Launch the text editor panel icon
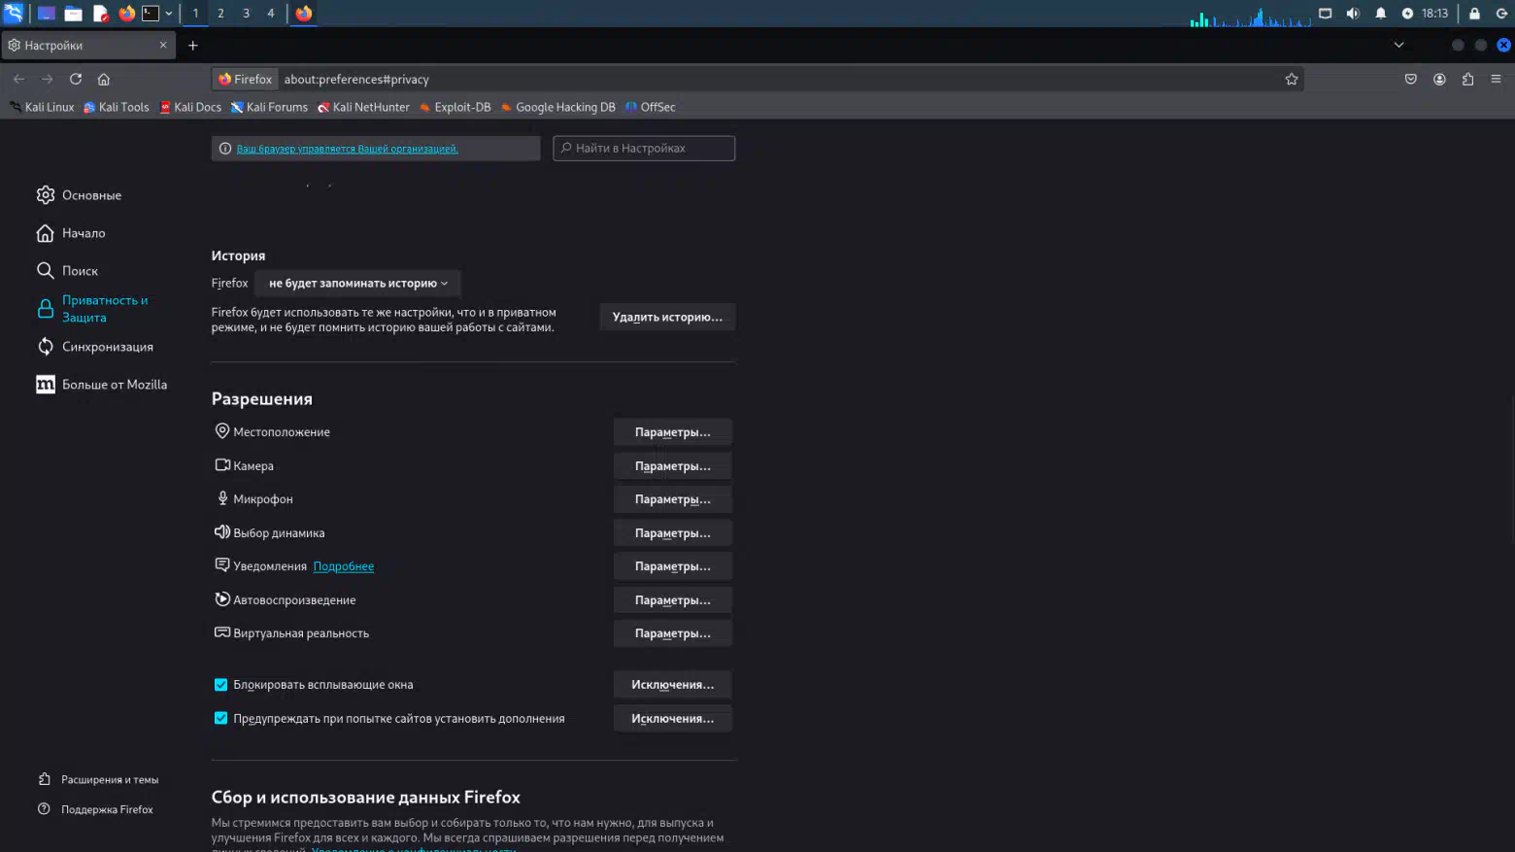1515x852 pixels. 100,14
